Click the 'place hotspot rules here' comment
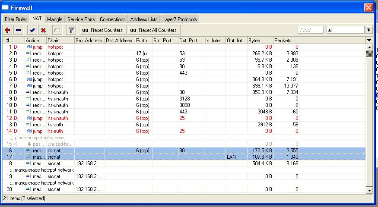Viewport: 378px width, 207px height. pos(37,138)
